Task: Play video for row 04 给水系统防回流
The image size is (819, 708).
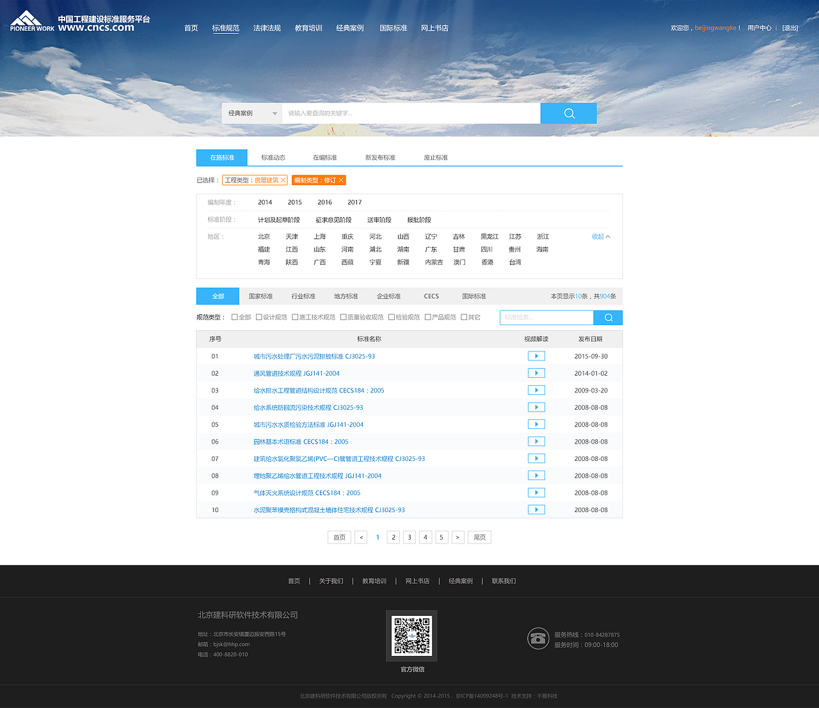Action: coord(536,407)
